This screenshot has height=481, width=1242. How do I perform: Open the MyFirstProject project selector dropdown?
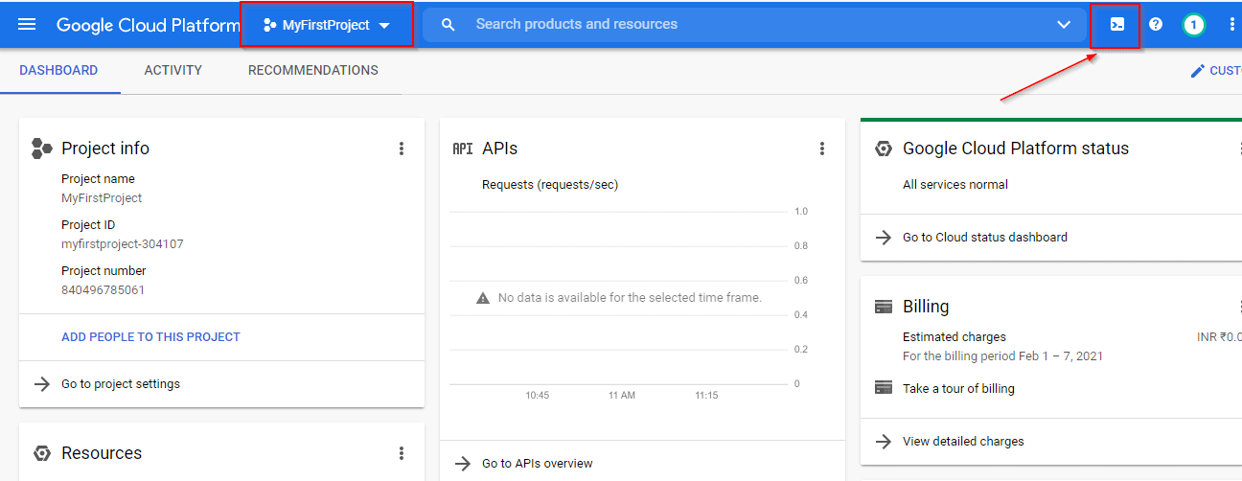pyautogui.click(x=327, y=25)
